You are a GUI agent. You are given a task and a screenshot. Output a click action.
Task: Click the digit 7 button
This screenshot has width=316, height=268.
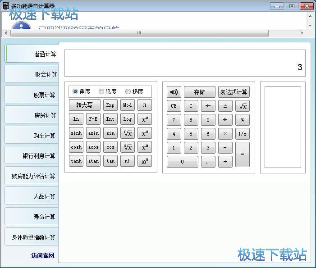174,120
